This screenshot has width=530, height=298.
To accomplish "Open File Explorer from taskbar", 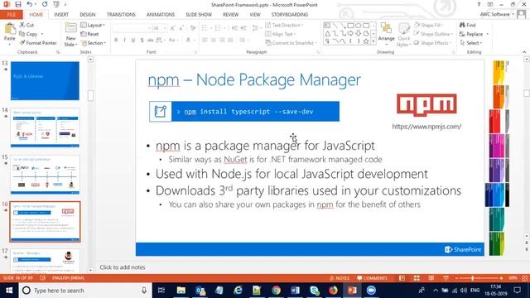I will point(181,291).
